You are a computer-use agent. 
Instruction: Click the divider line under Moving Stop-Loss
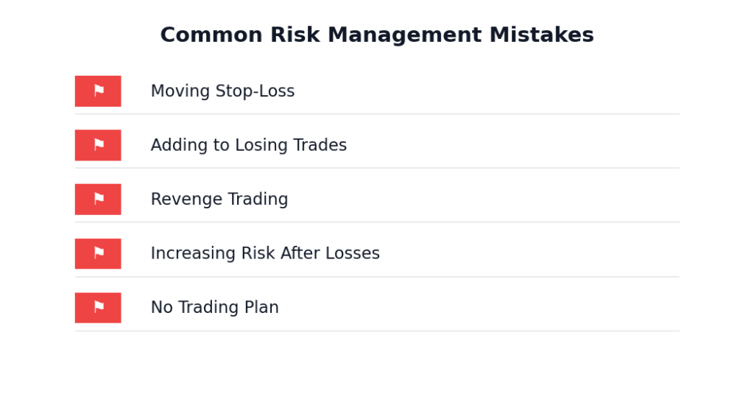tap(376, 114)
